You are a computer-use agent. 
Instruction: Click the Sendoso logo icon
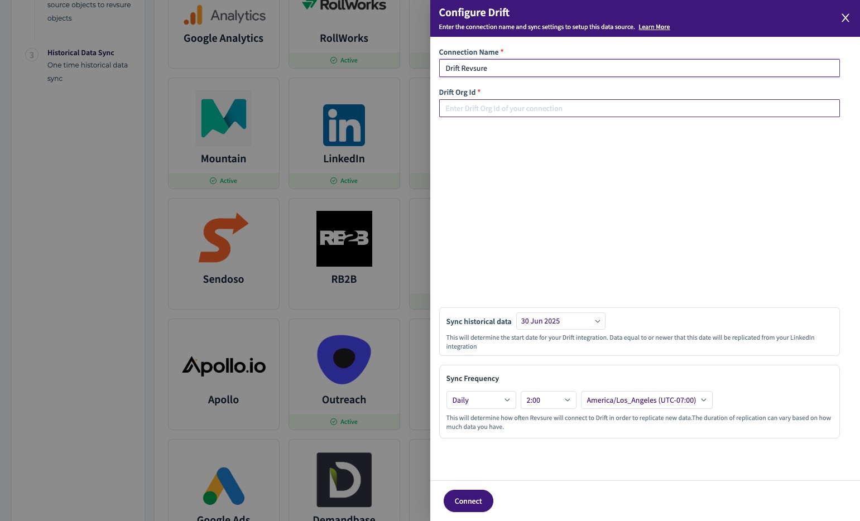point(224,238)
